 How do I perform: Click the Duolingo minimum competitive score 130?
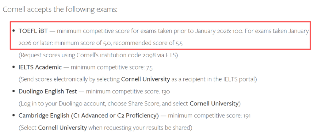coord(165,92)
